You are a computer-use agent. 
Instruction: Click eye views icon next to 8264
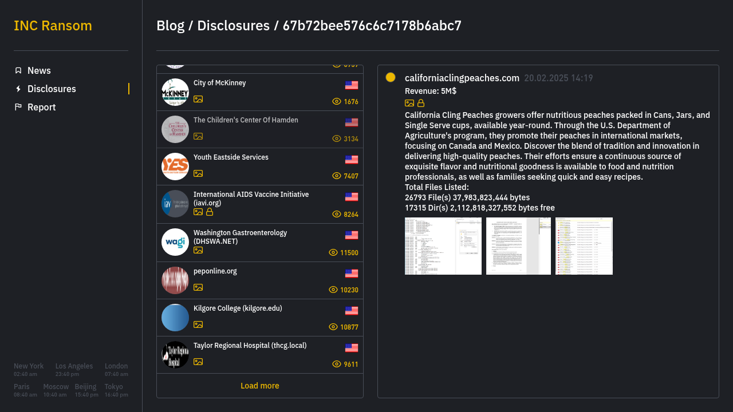coord(337,214)
